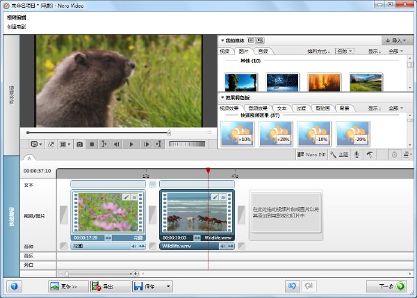Open the help question mark button
The width and height of the screenshot is (417, 298).
click(14, 286)
